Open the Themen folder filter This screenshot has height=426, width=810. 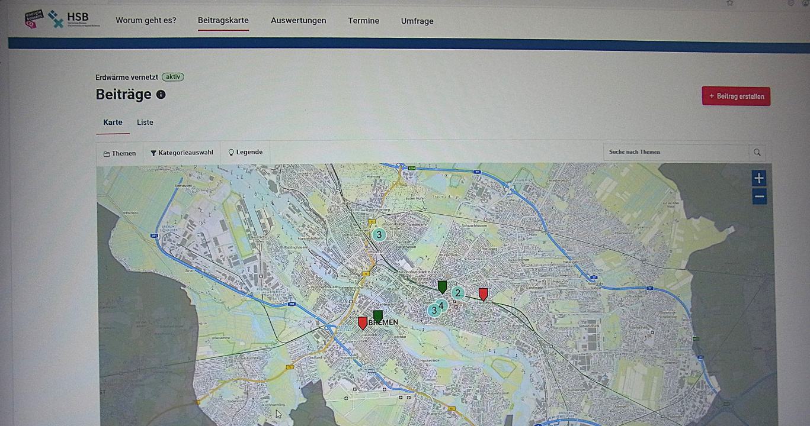click(x=120, y=153)
